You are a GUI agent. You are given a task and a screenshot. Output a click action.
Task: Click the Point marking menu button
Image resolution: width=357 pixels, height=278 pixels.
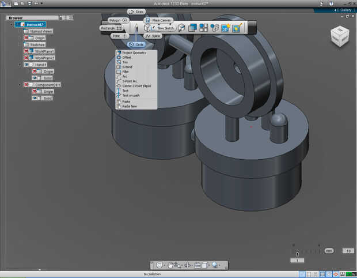pos(120,36)
